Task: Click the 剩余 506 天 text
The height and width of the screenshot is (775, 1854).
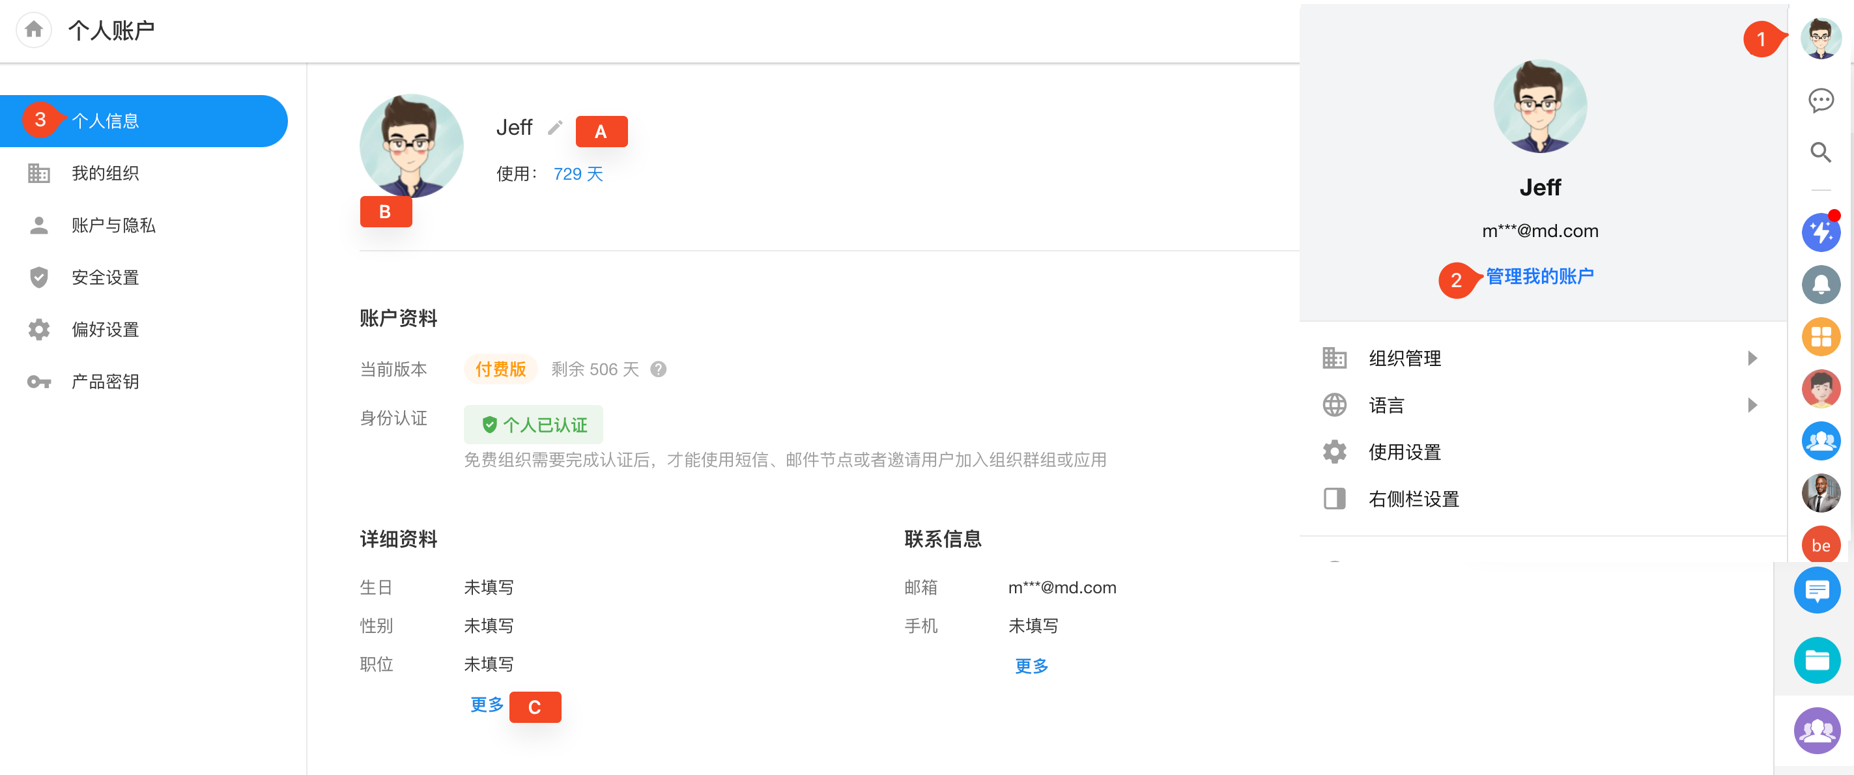Action: (x=595, y=369)
